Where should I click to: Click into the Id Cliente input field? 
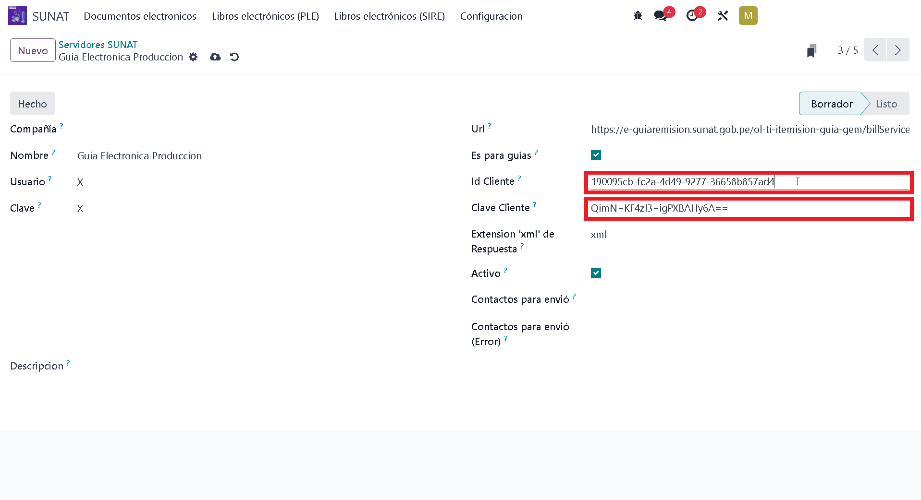point(749,182)
